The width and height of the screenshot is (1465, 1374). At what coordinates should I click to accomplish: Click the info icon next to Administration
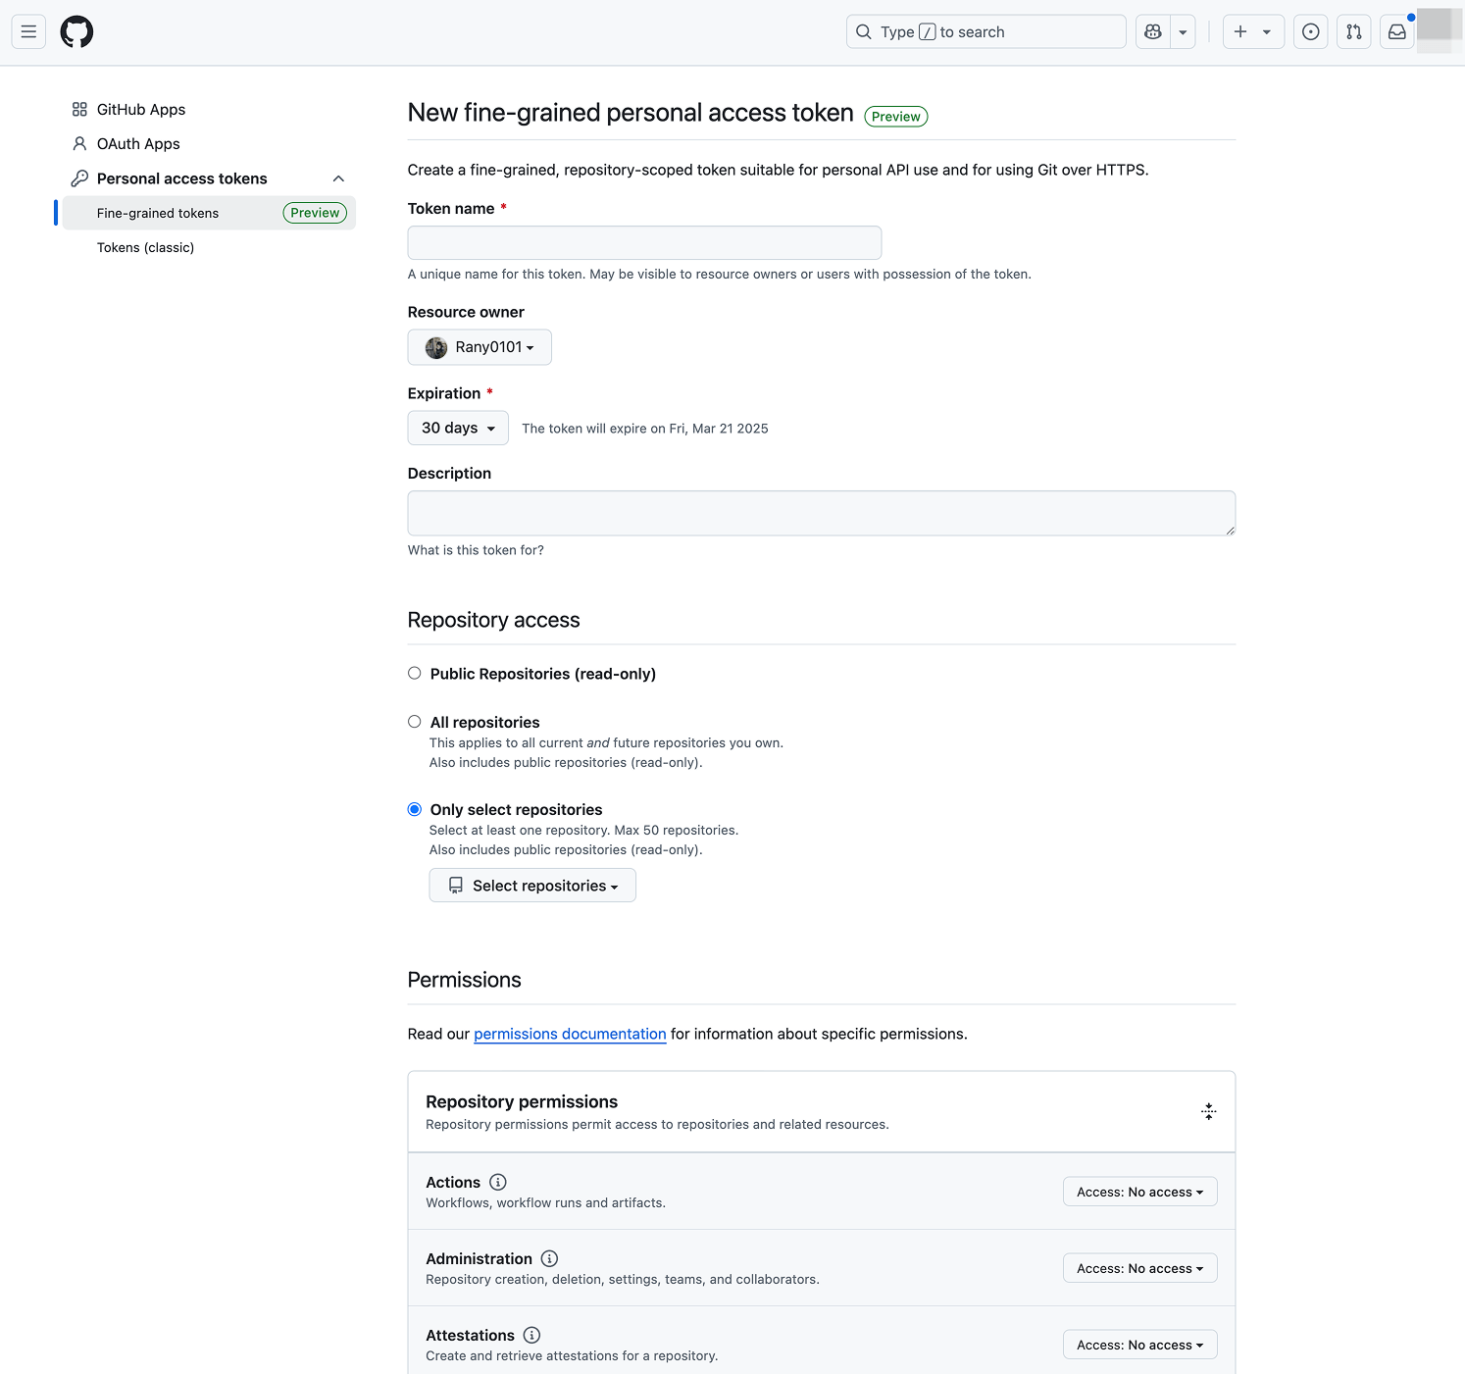pyautogui.click(x=549, y=1258)
